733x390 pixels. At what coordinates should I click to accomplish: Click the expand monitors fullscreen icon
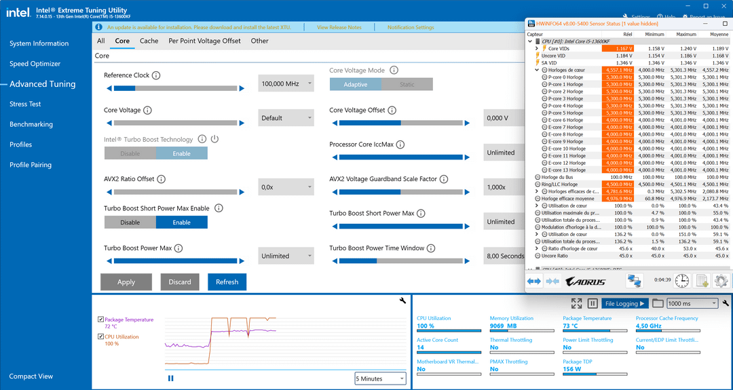pos(576,304)
